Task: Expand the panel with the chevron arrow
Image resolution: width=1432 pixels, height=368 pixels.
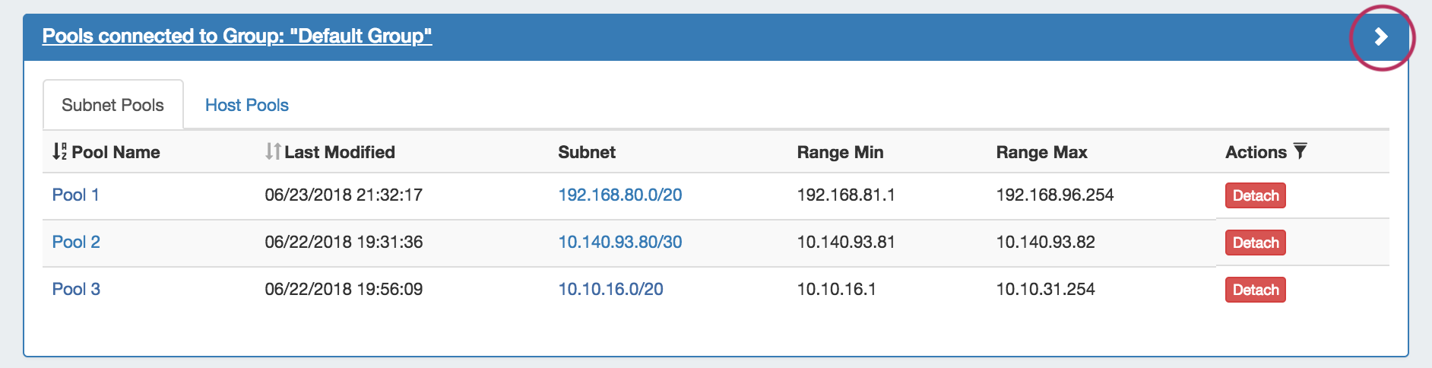Action: pos(1381,36)
